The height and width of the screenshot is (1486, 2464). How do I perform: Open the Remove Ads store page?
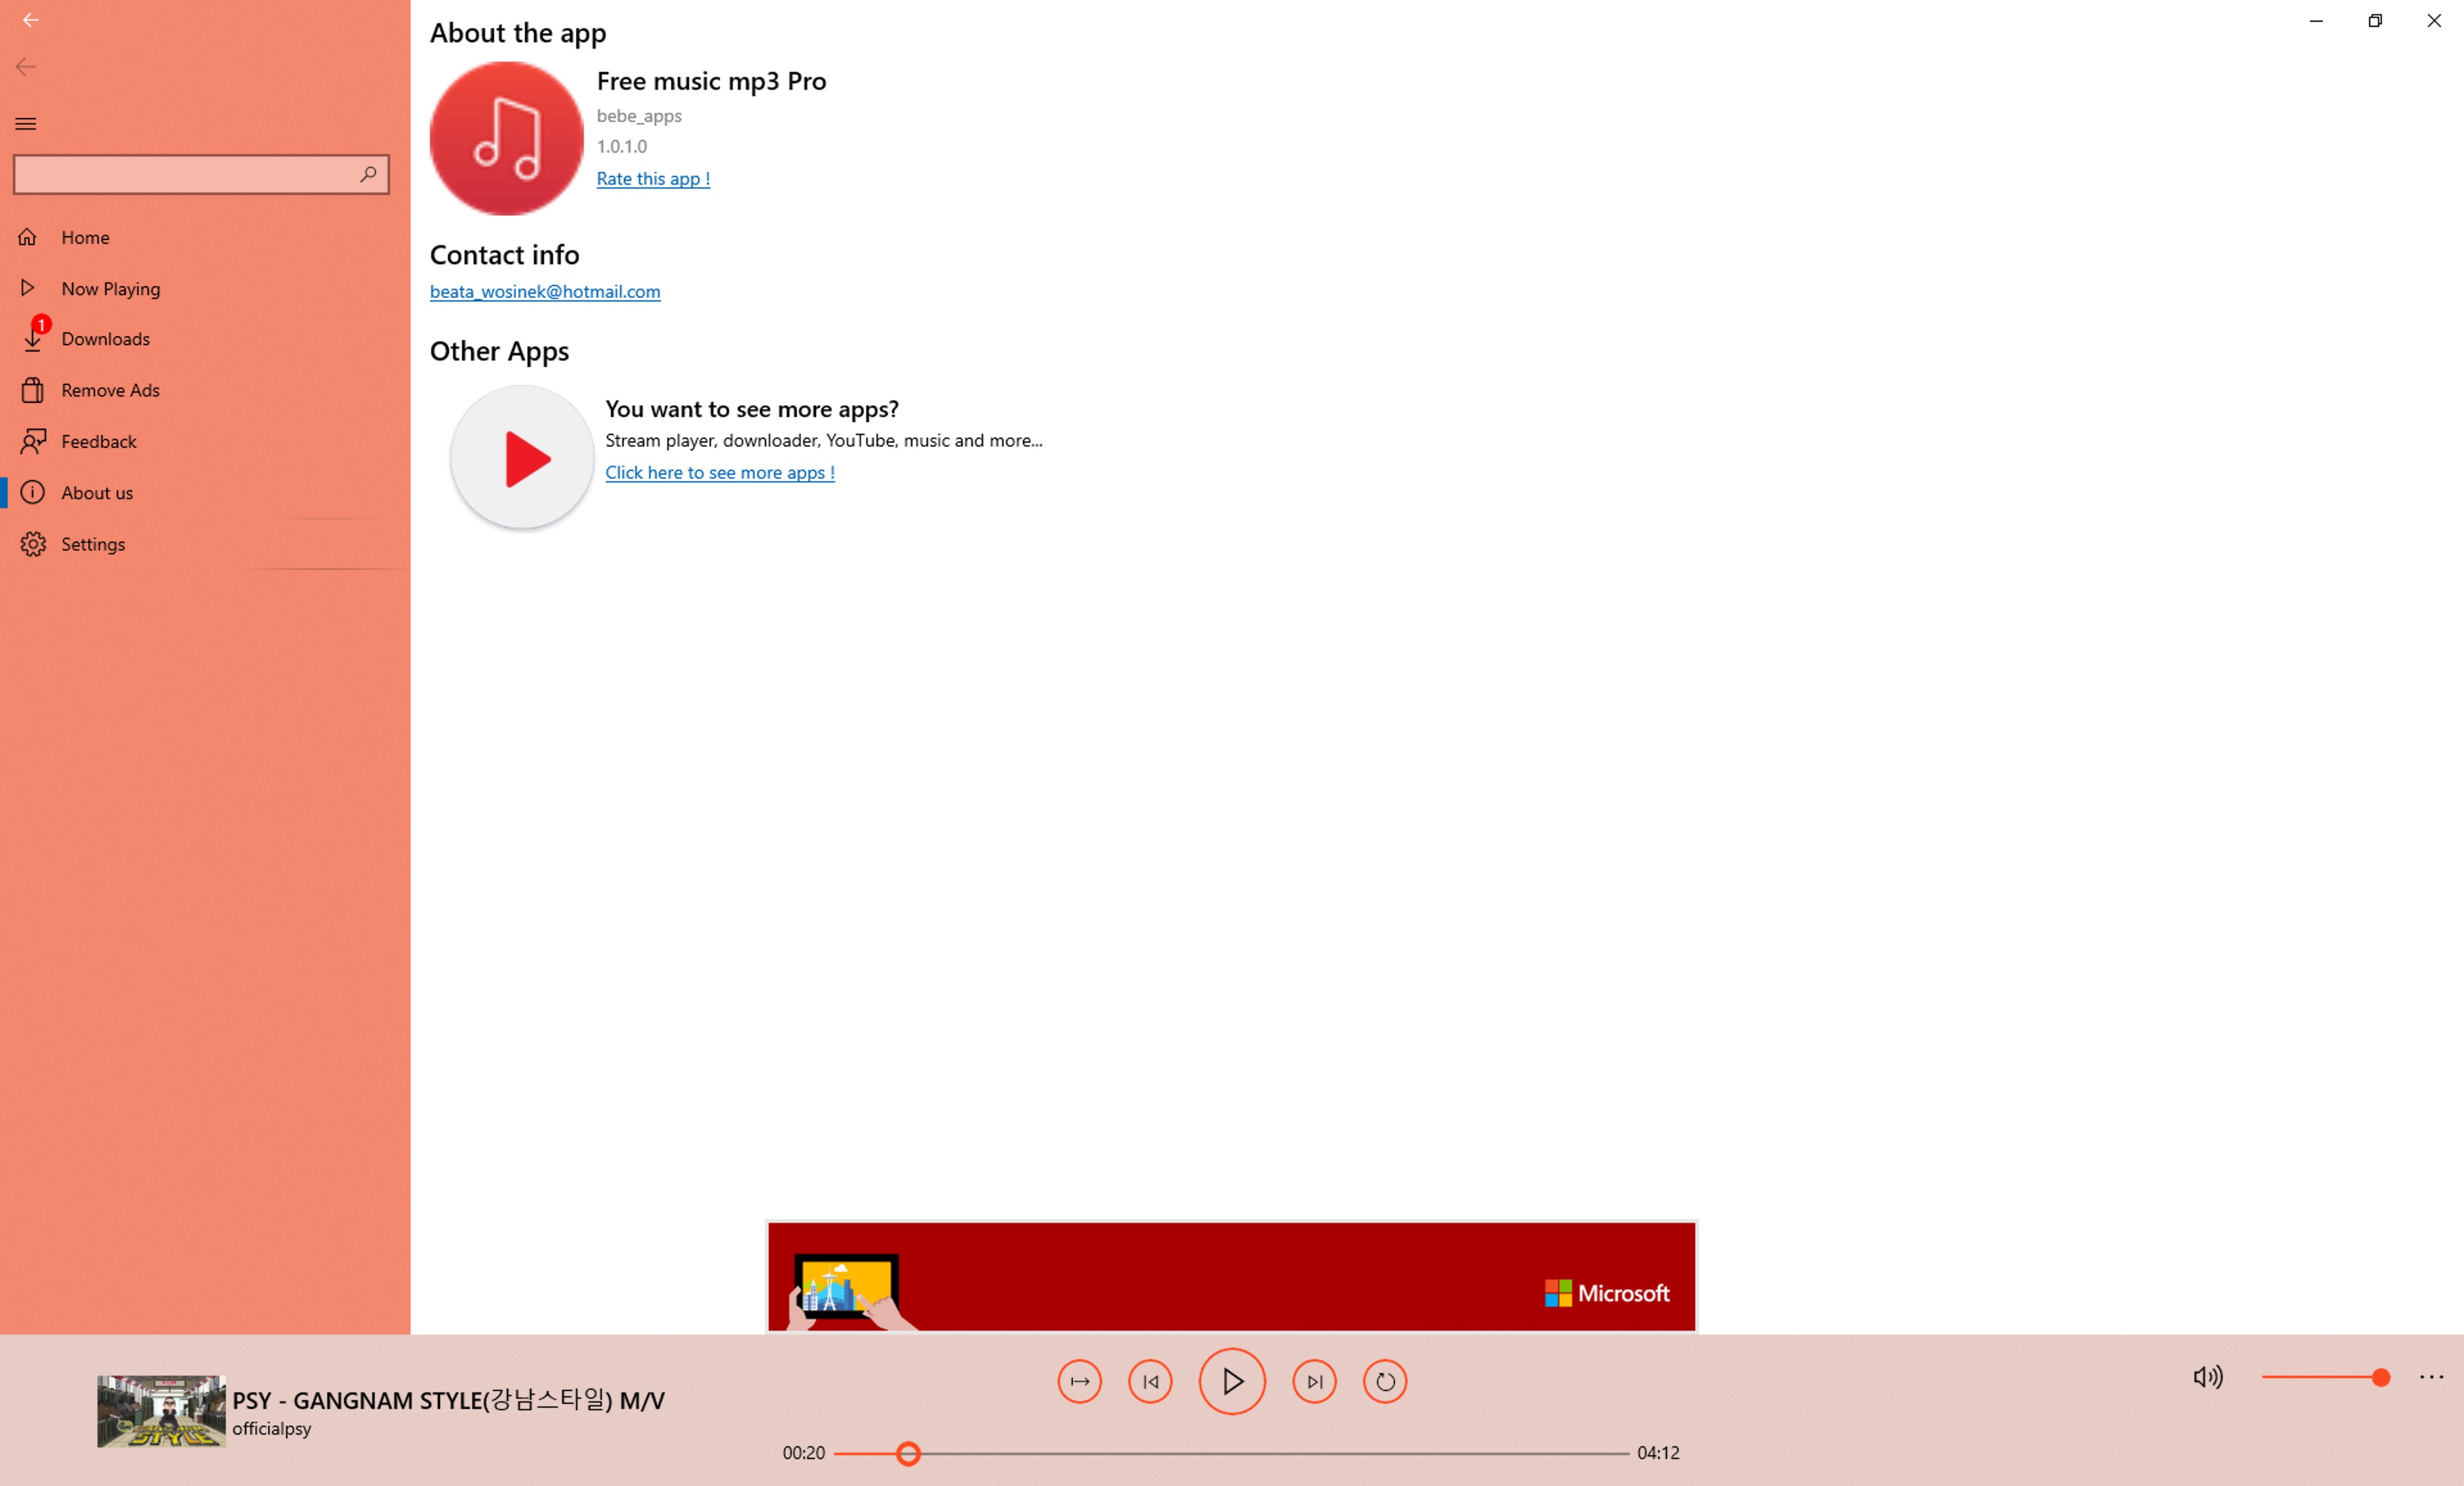[110, 390]
